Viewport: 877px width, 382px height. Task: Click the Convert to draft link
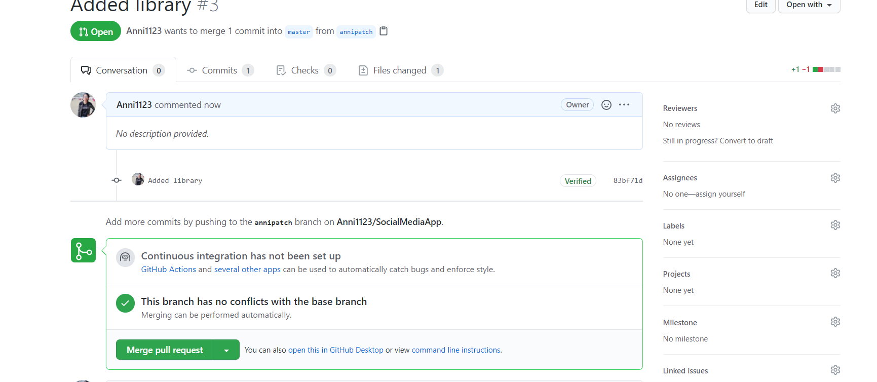tap(746, 141)
